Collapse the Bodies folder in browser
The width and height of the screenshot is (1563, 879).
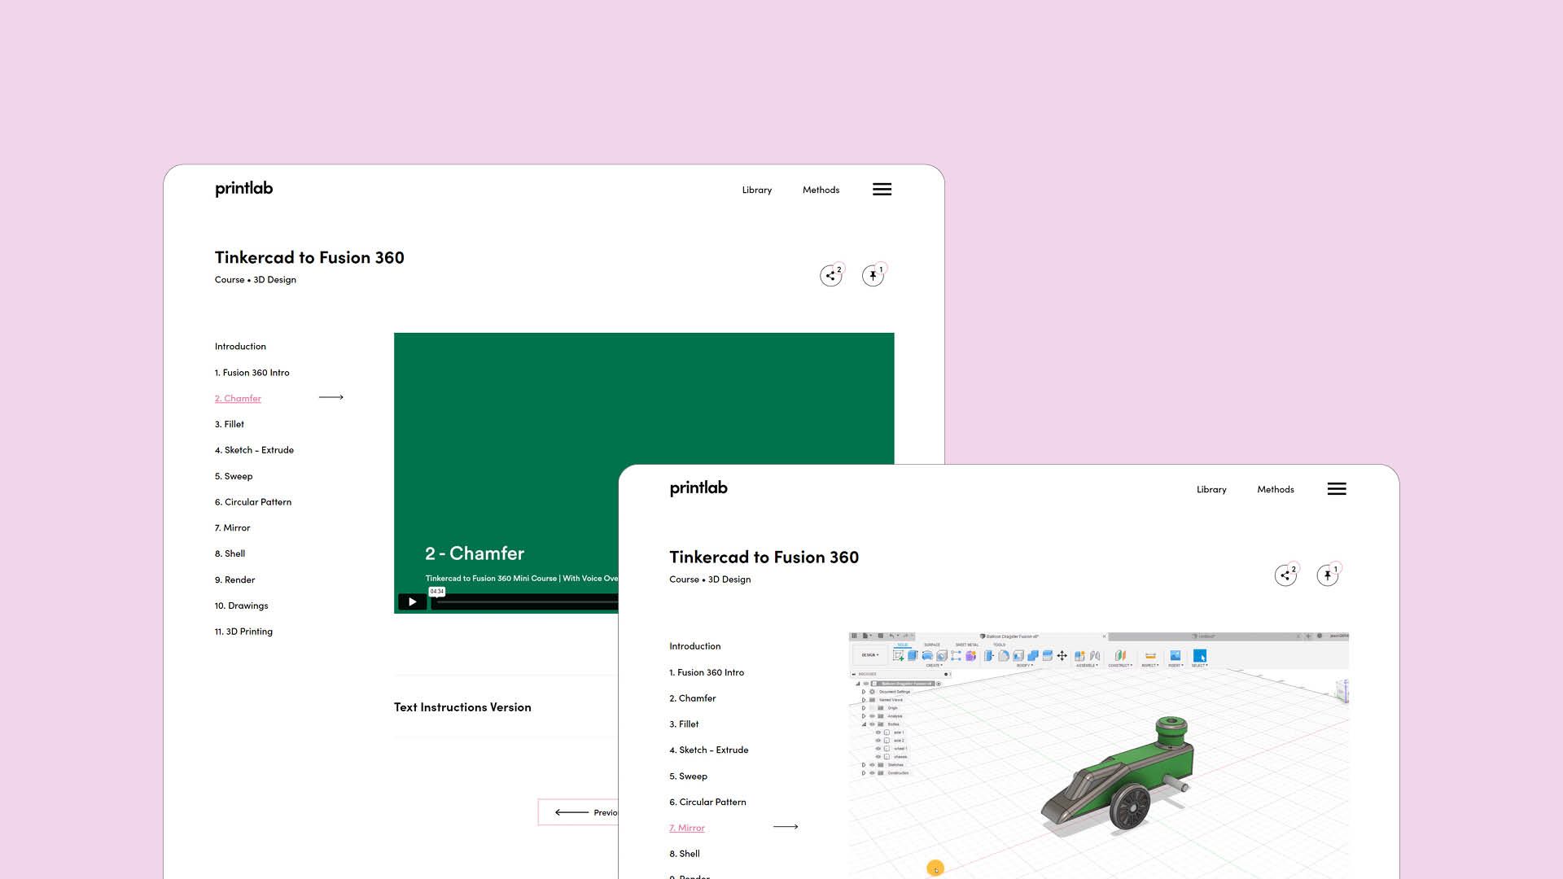click(x=864, y=724)
